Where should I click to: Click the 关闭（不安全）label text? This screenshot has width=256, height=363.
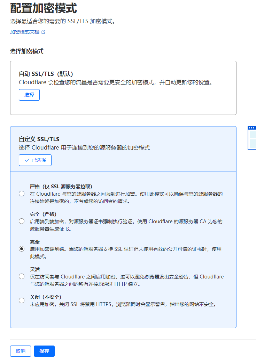46,297
